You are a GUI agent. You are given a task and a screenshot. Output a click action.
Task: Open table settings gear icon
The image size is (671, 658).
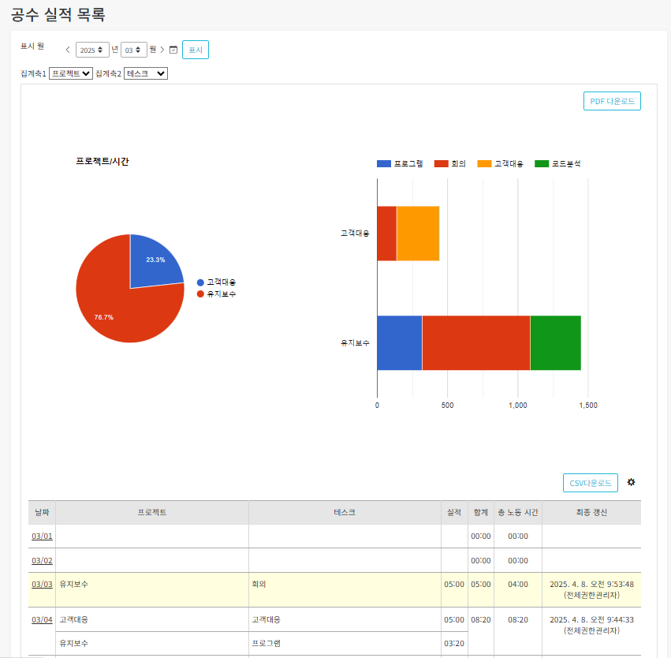point(631,482)
